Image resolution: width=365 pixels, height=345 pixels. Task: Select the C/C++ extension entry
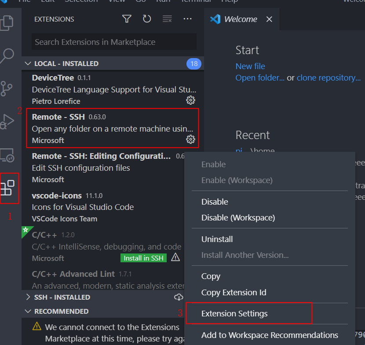click(x=103, y=246)
